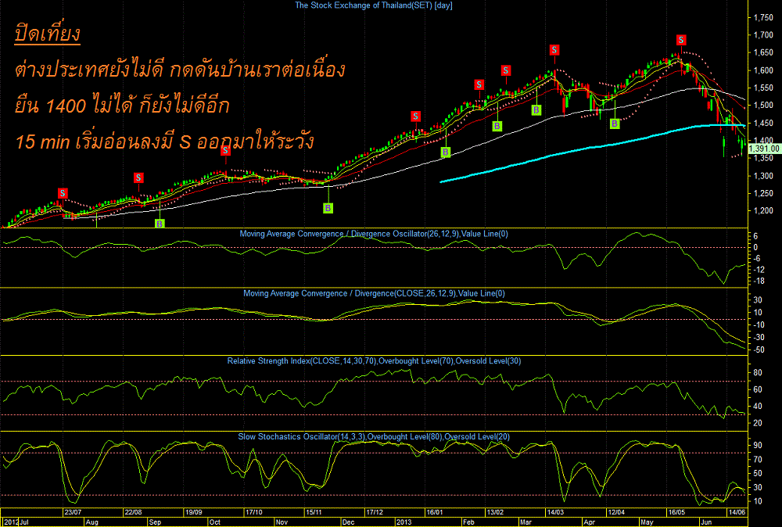Click the 19/09 date label on the time axis

(x=193, y=512)
